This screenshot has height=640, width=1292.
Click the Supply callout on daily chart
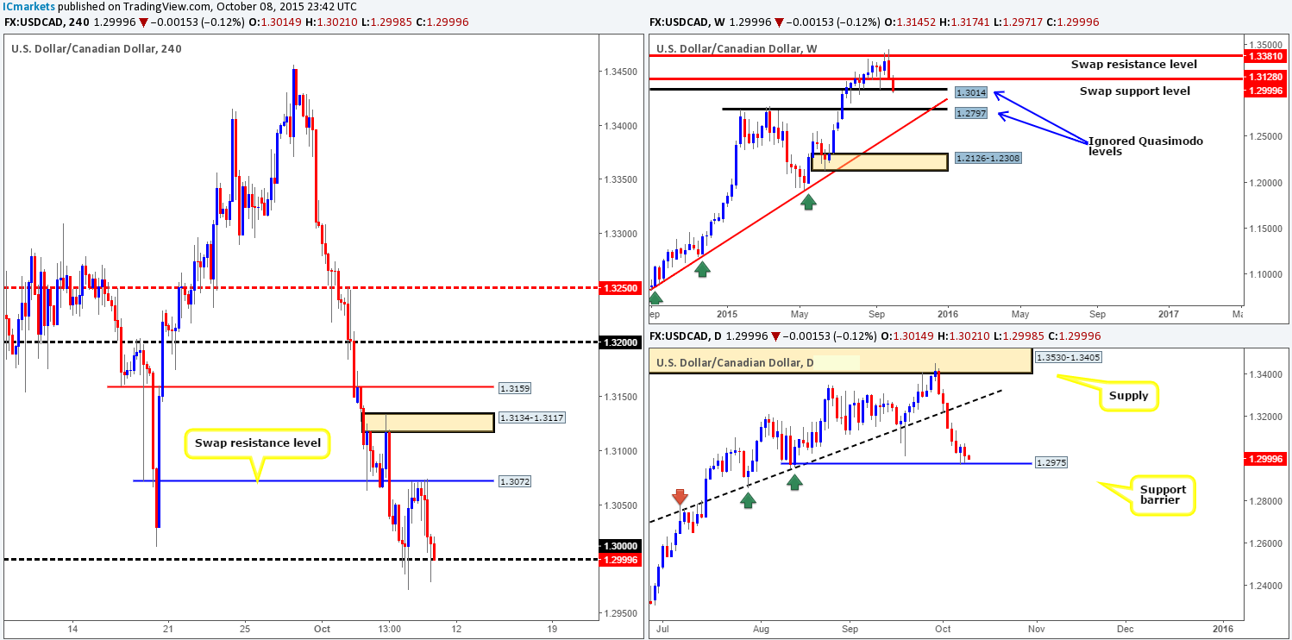click(1130, 397)
